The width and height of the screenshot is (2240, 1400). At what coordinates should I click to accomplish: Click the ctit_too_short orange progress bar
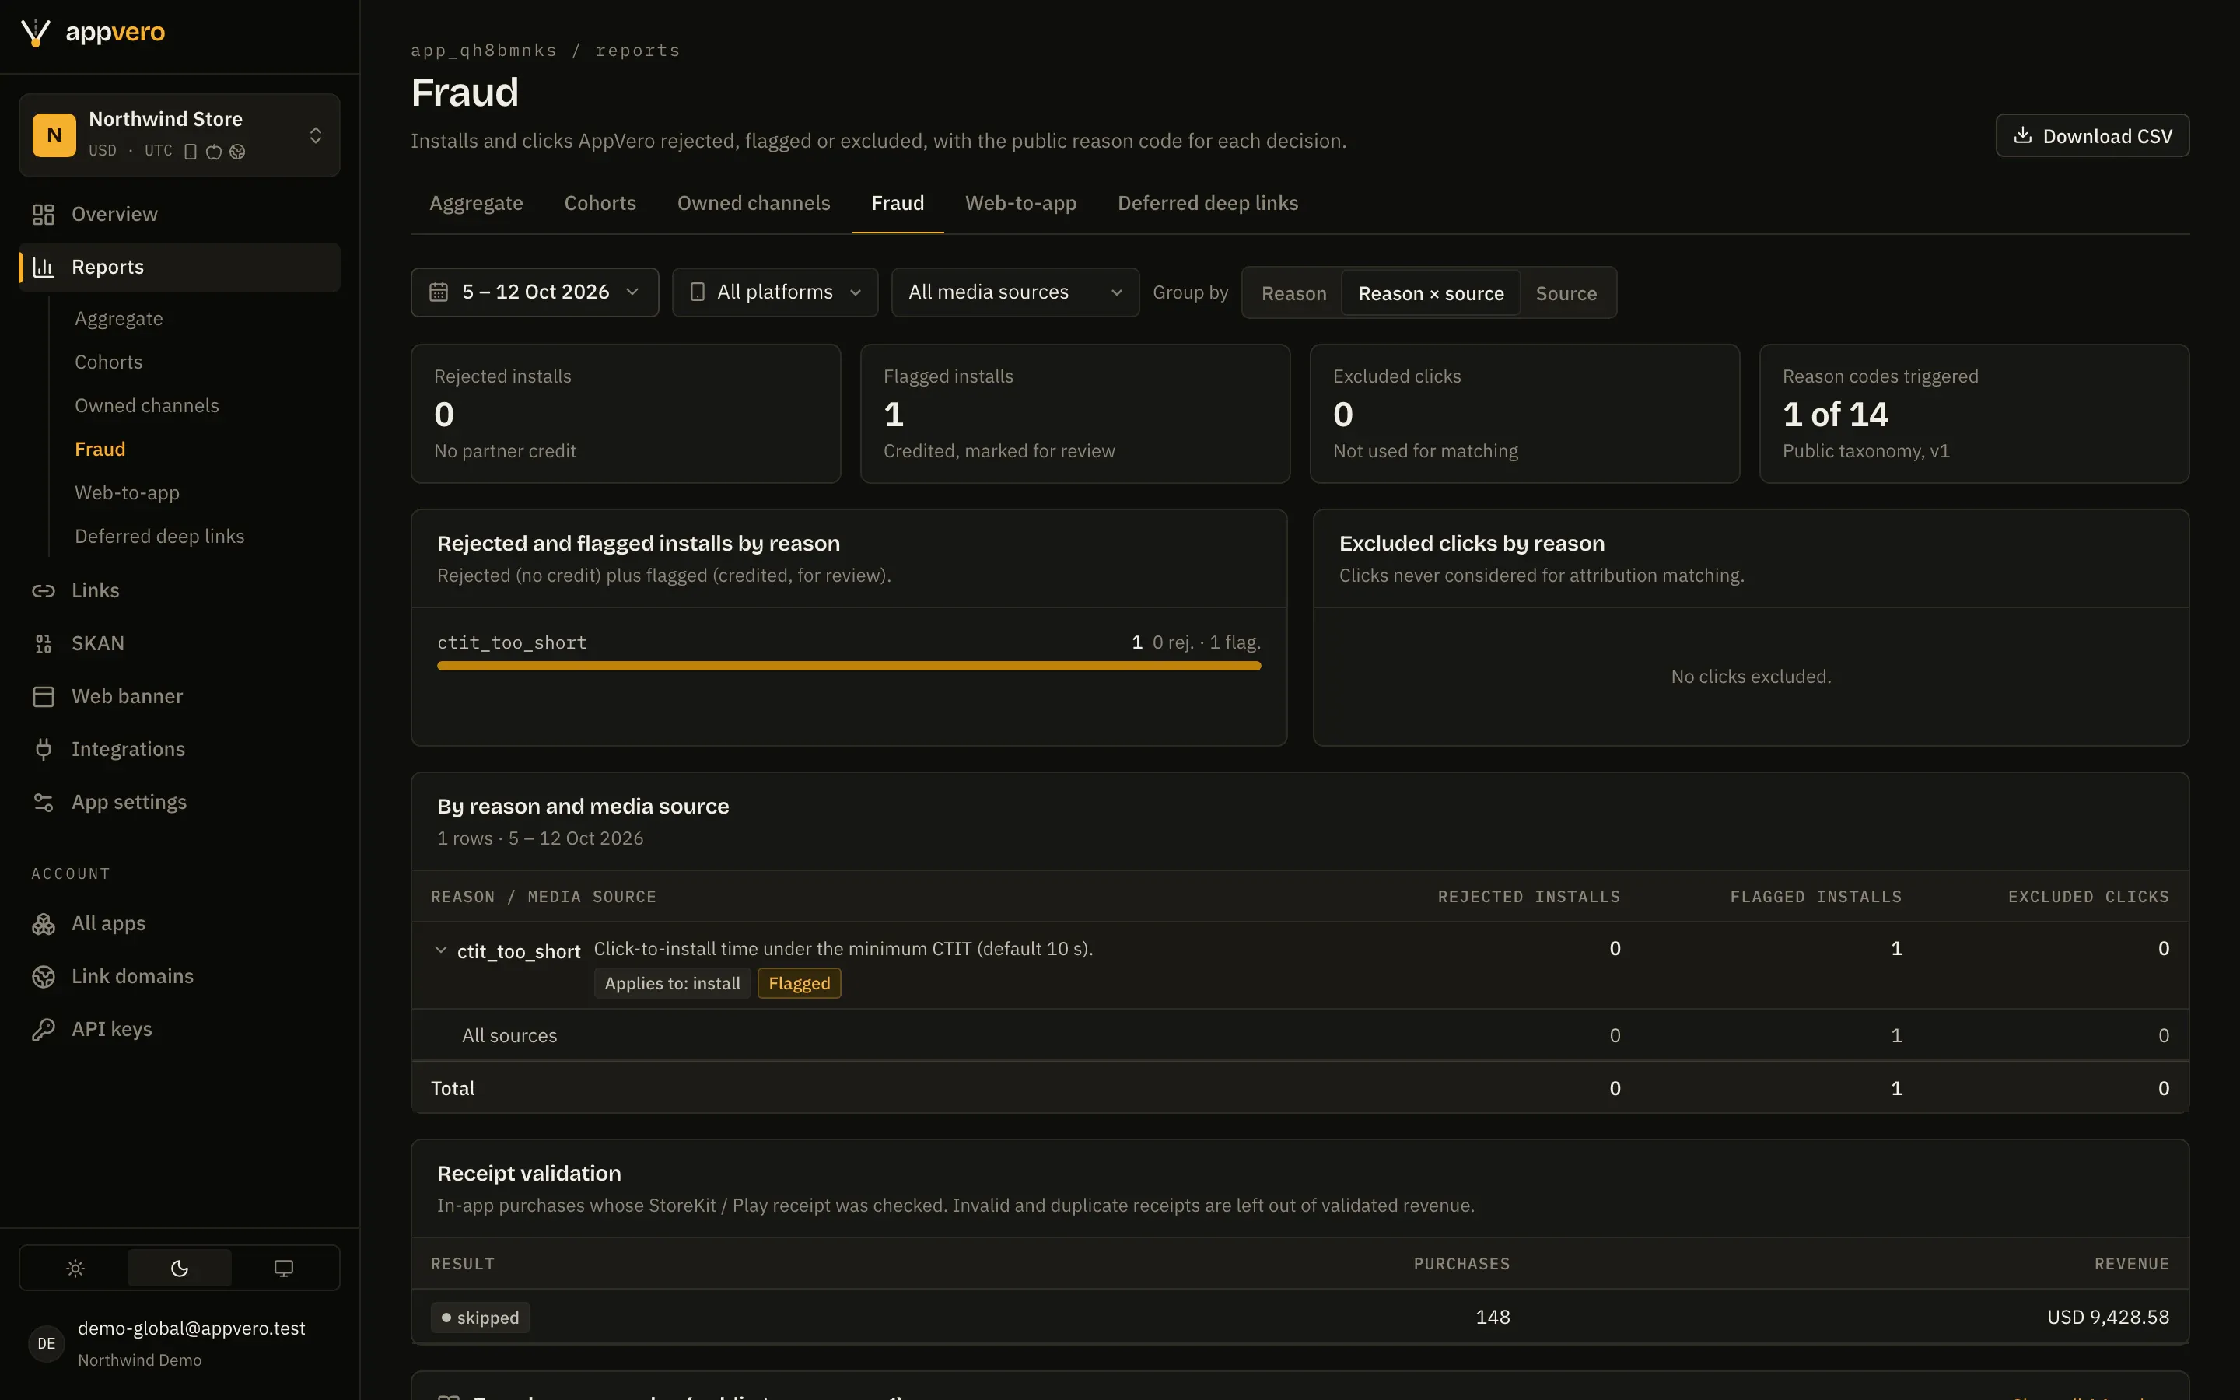point(849,666)
